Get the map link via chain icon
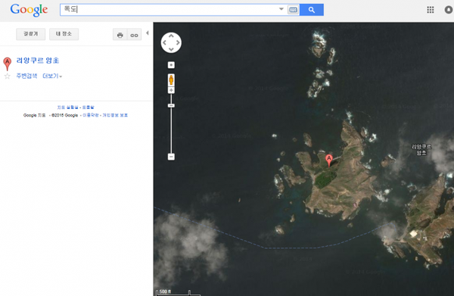The width and height of the screenshot is (454, 296). pos(134,35)
